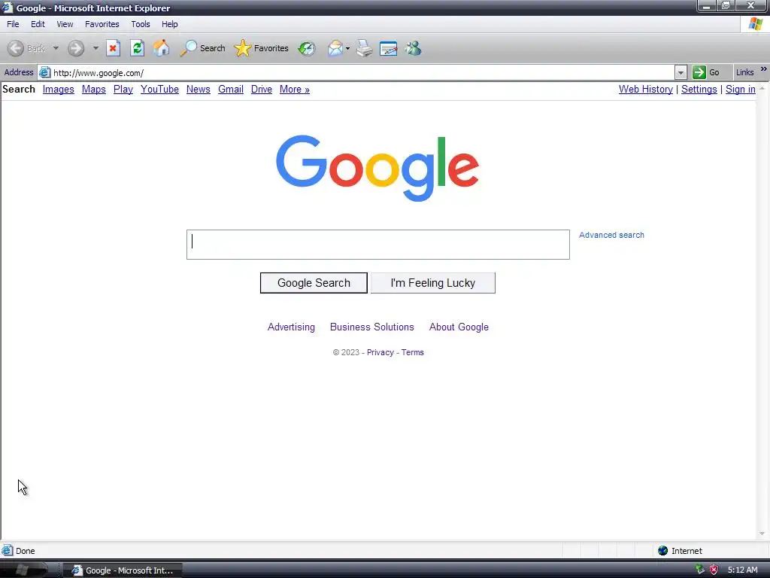
Task: Open the History icon in toolbar
Action: [x=307, y=48]
